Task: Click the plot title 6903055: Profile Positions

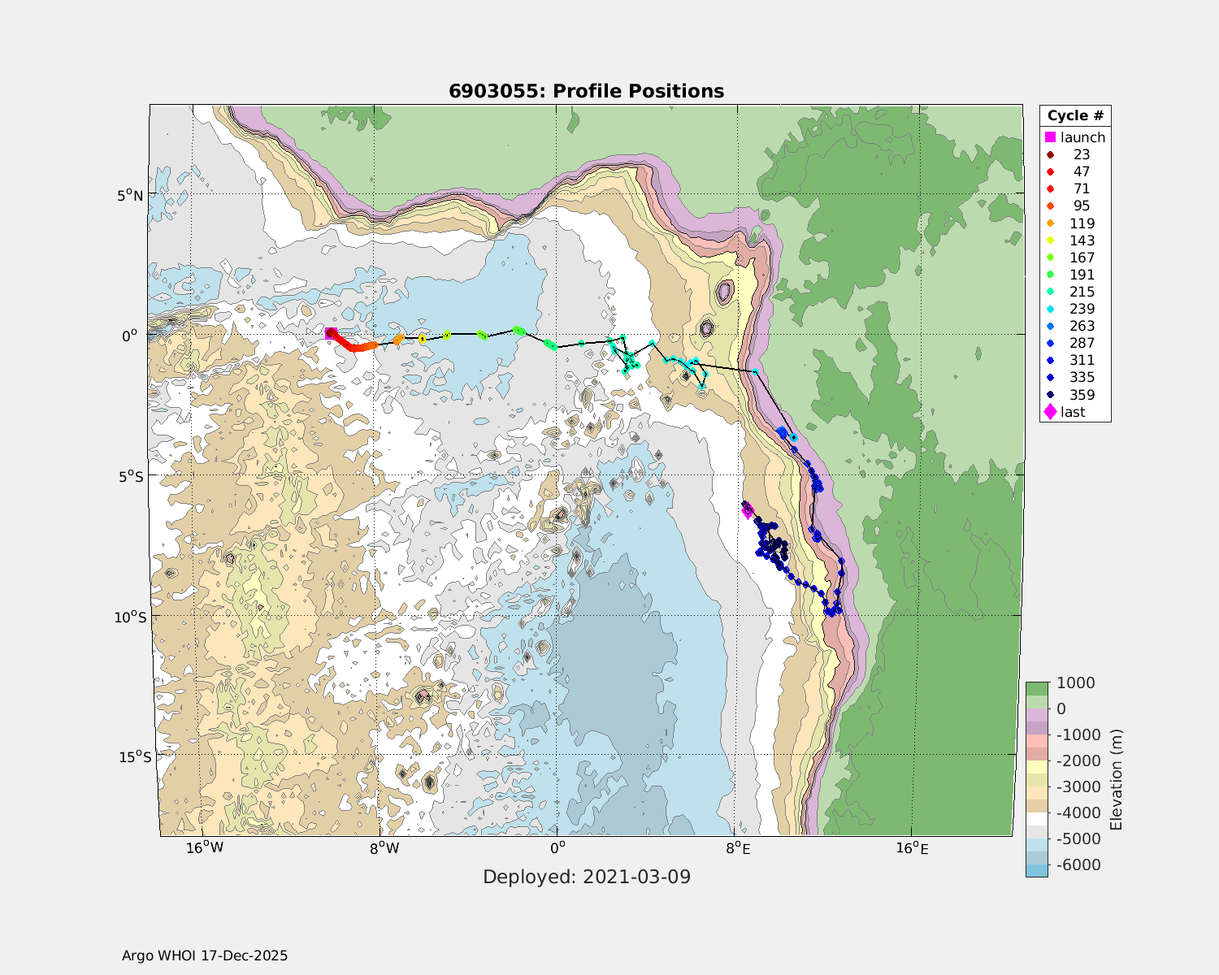Action: [586, 91]
